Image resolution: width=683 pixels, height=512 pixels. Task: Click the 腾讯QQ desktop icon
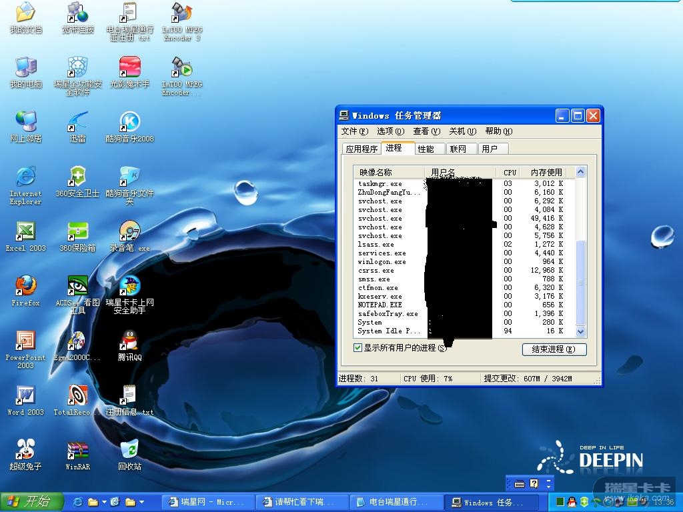click(129, 341)
